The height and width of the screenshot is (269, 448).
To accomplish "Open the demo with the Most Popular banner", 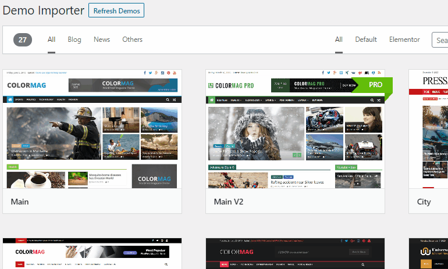I will (93, 253).
